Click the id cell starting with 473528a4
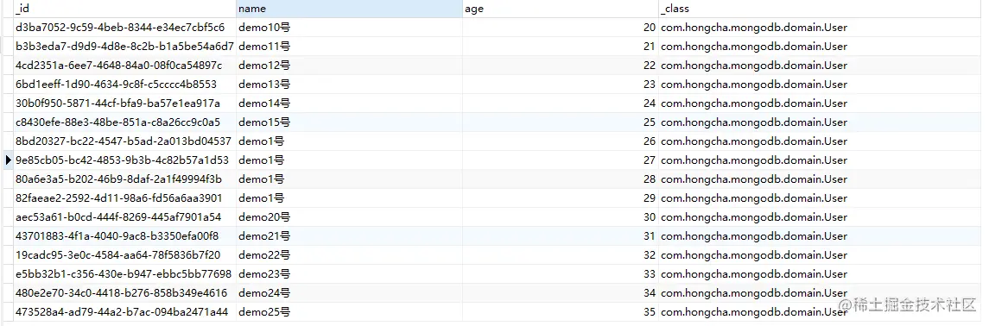989x326 pixels. pyautogui.click(x=124, y=311)
